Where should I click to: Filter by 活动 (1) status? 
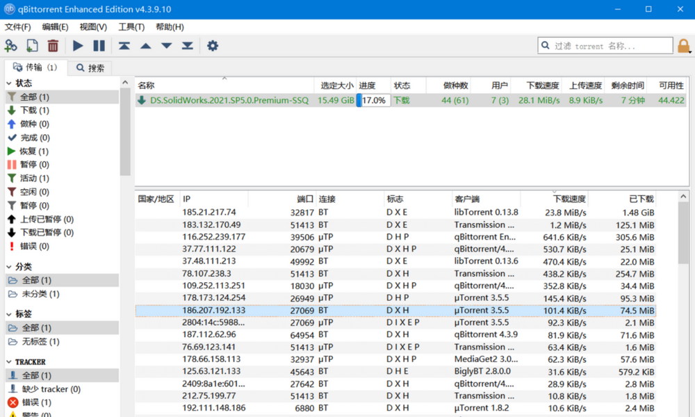click(62, 178)
